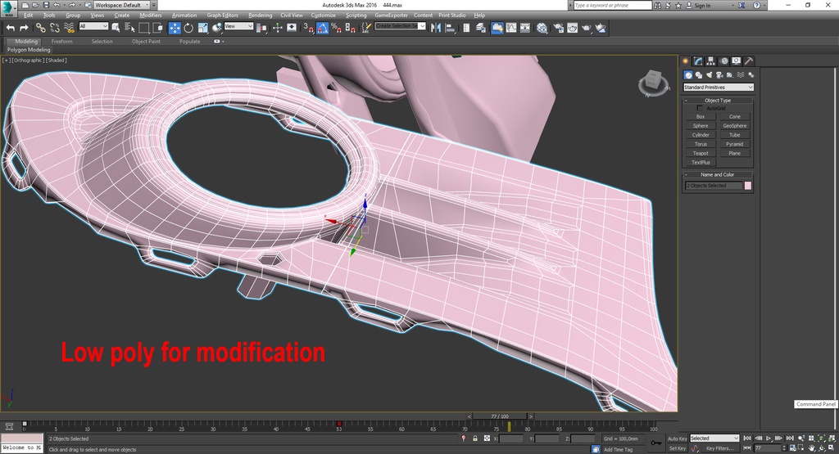Open the Workspace: Default dropdown

(122, 5)
